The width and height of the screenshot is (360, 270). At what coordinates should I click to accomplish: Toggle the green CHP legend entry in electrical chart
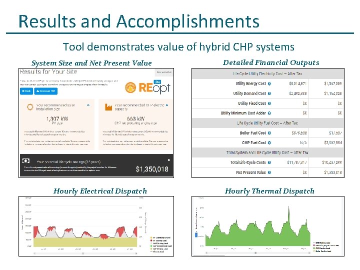(x=160, y=246)
